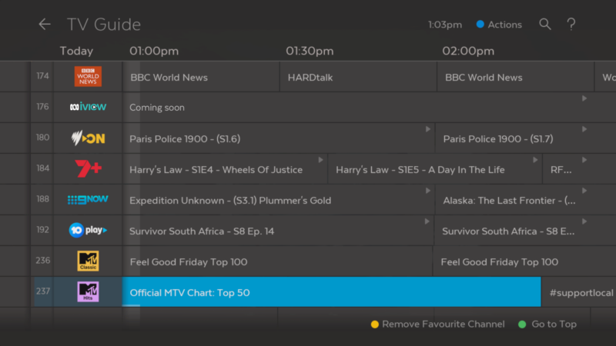The width and height of the screenshot is (616, 346).
Task: Open help via the question mark icon
Action: coord(571,25)
